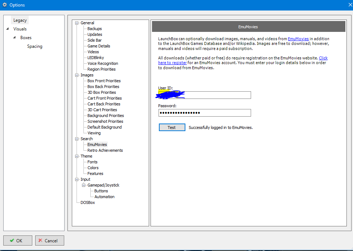The height and width of the screenshot is (251, 353).
Task: Click the 'Successfully logged in to EmuMovies.' status text
Action: tap(221, 127)
